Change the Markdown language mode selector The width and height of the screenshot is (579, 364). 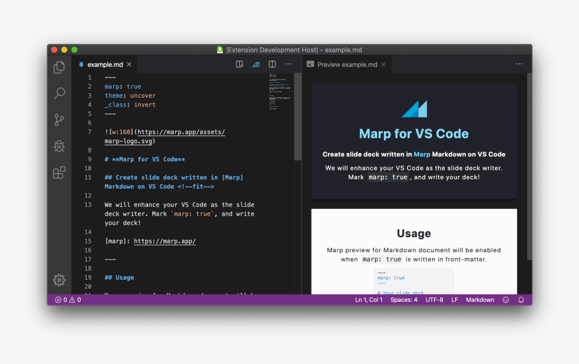tap(479, 300)
